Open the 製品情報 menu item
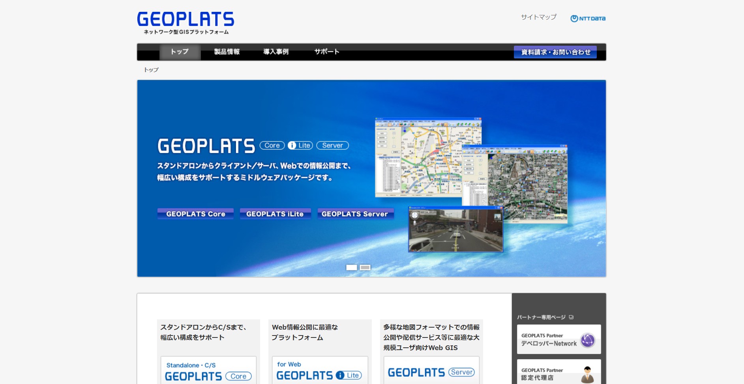The image size is (744, 384). [227, 52]
